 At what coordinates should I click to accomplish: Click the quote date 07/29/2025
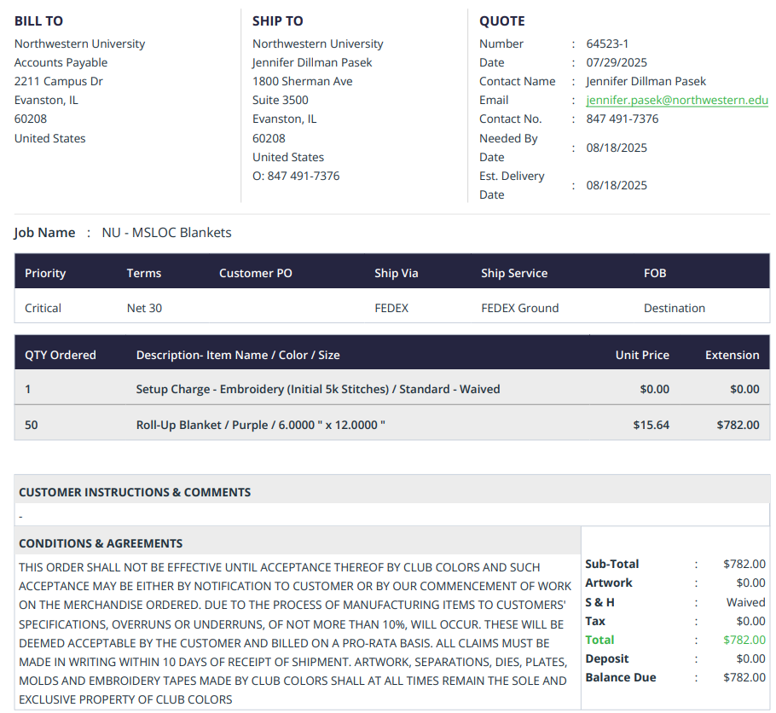(617, 62)
